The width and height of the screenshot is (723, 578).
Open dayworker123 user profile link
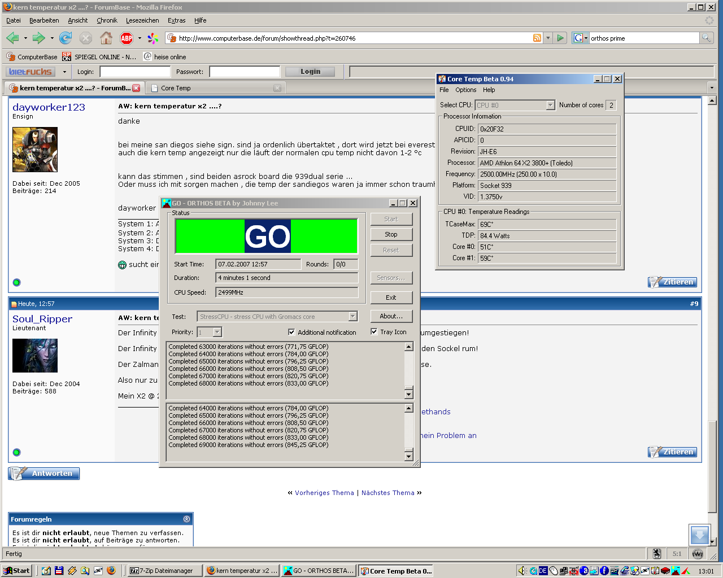tap(49, 107)
